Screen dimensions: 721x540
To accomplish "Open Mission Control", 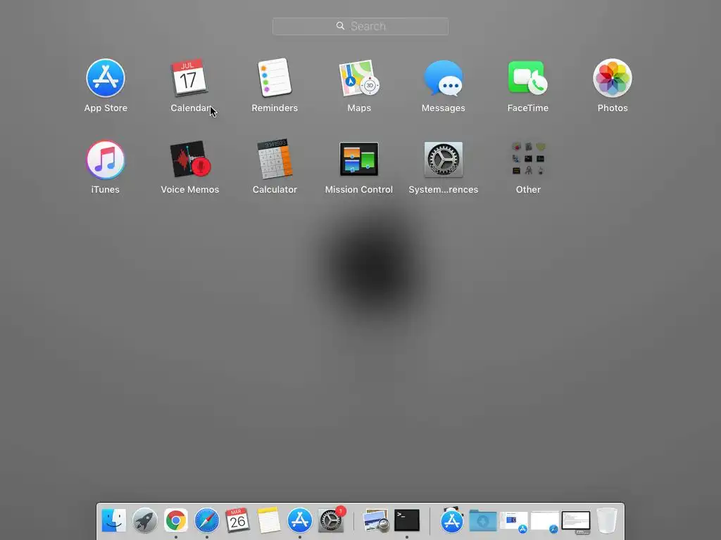I will click(358, 160).
